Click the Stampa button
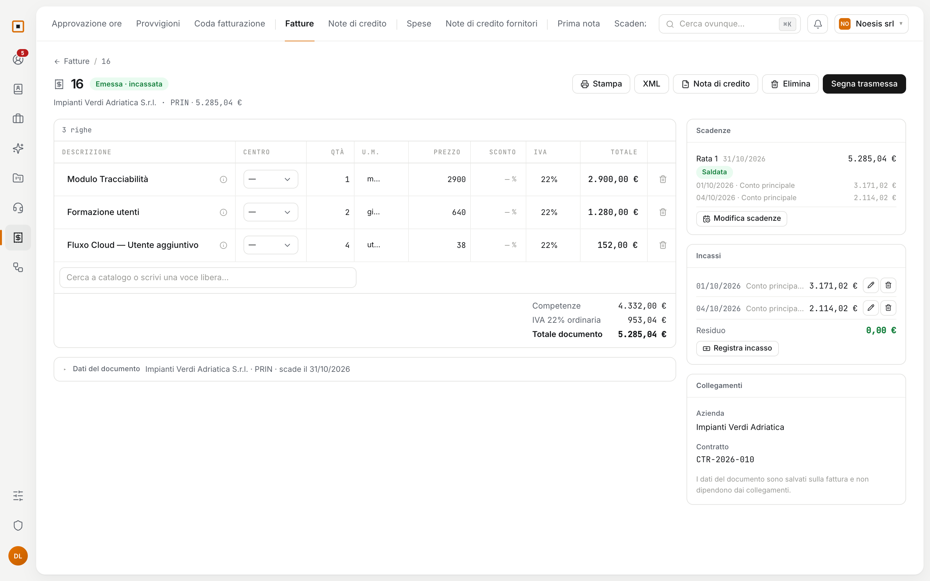 (x=601, y=84)
